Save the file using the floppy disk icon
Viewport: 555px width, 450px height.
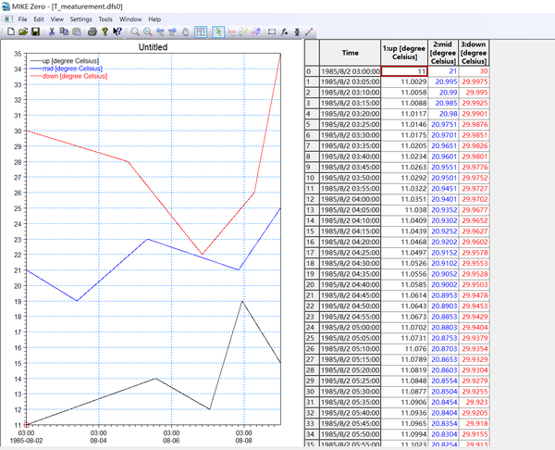pos(35,31)
